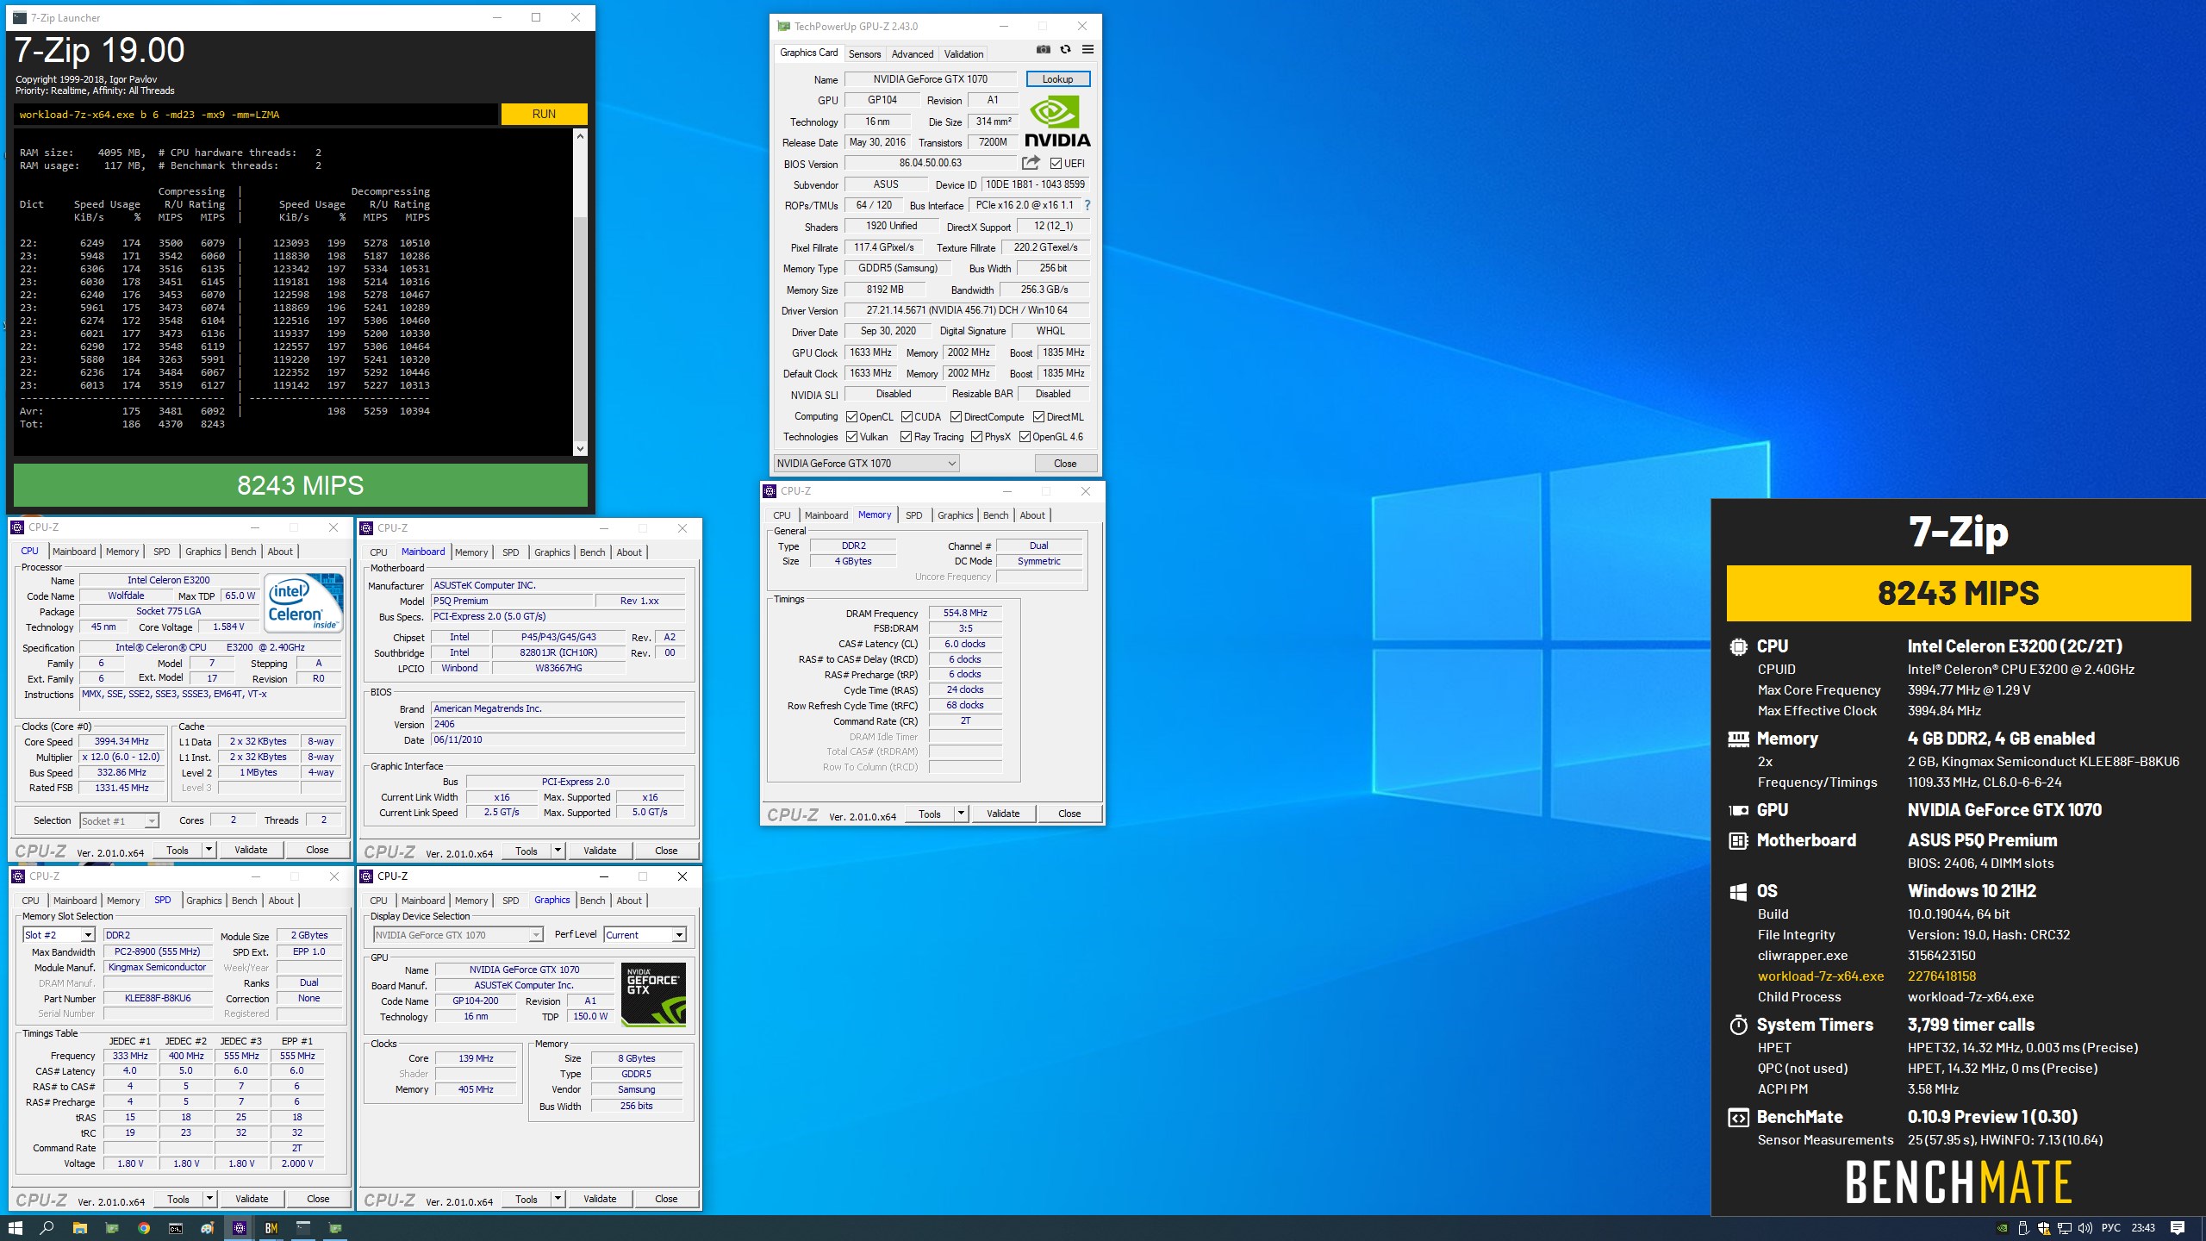This screenshot has width=2206, height=1241.
Task: Click Validate in the CPU-Z Memory window
Action: 1003,814
